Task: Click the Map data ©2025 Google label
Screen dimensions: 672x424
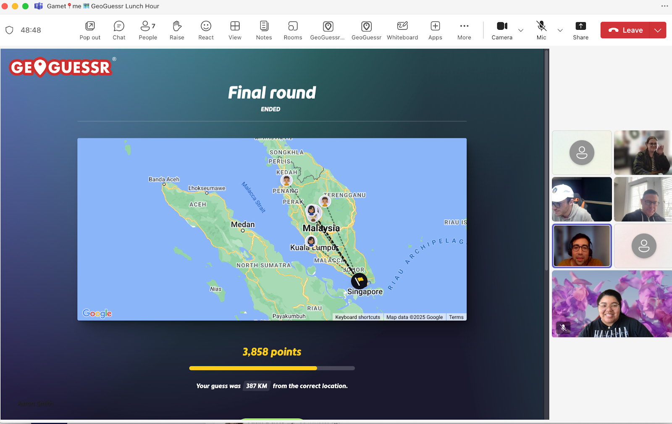Action: (x=415, y=317)
